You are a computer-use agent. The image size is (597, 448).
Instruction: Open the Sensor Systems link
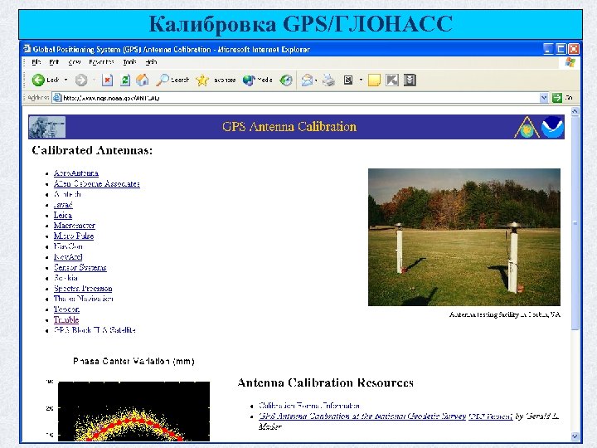[80, 267]
